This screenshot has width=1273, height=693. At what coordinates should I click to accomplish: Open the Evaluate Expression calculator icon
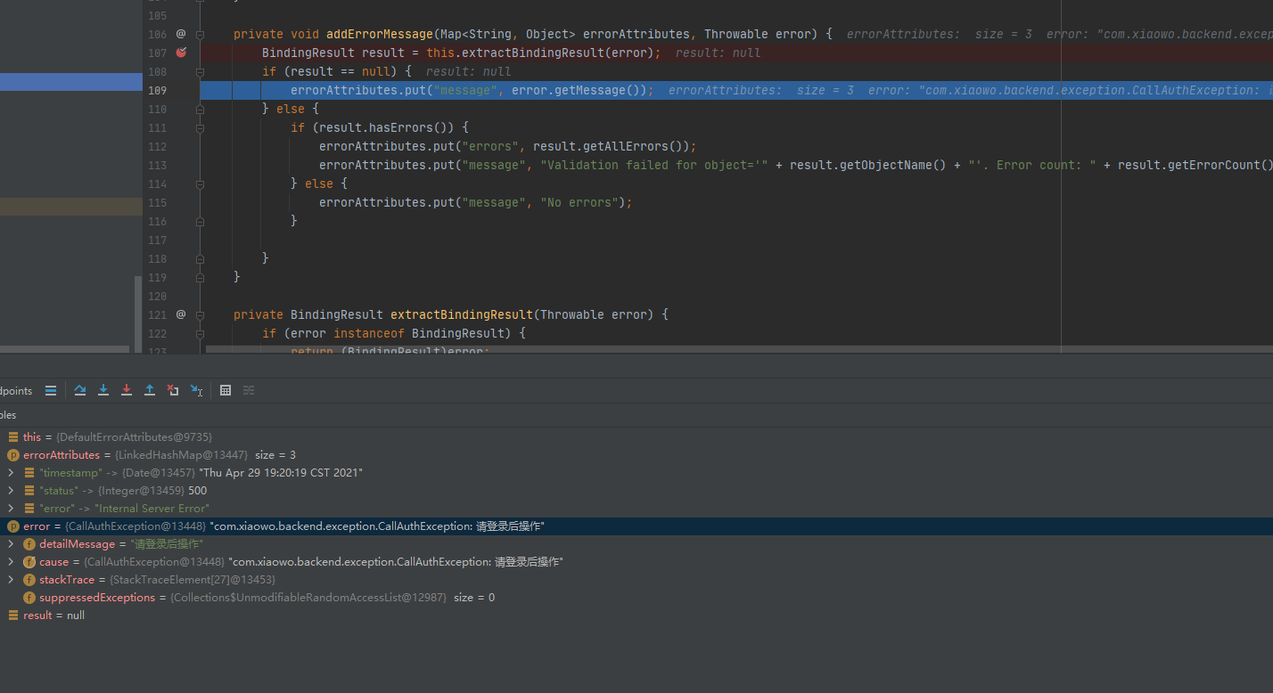click(226, 390)
